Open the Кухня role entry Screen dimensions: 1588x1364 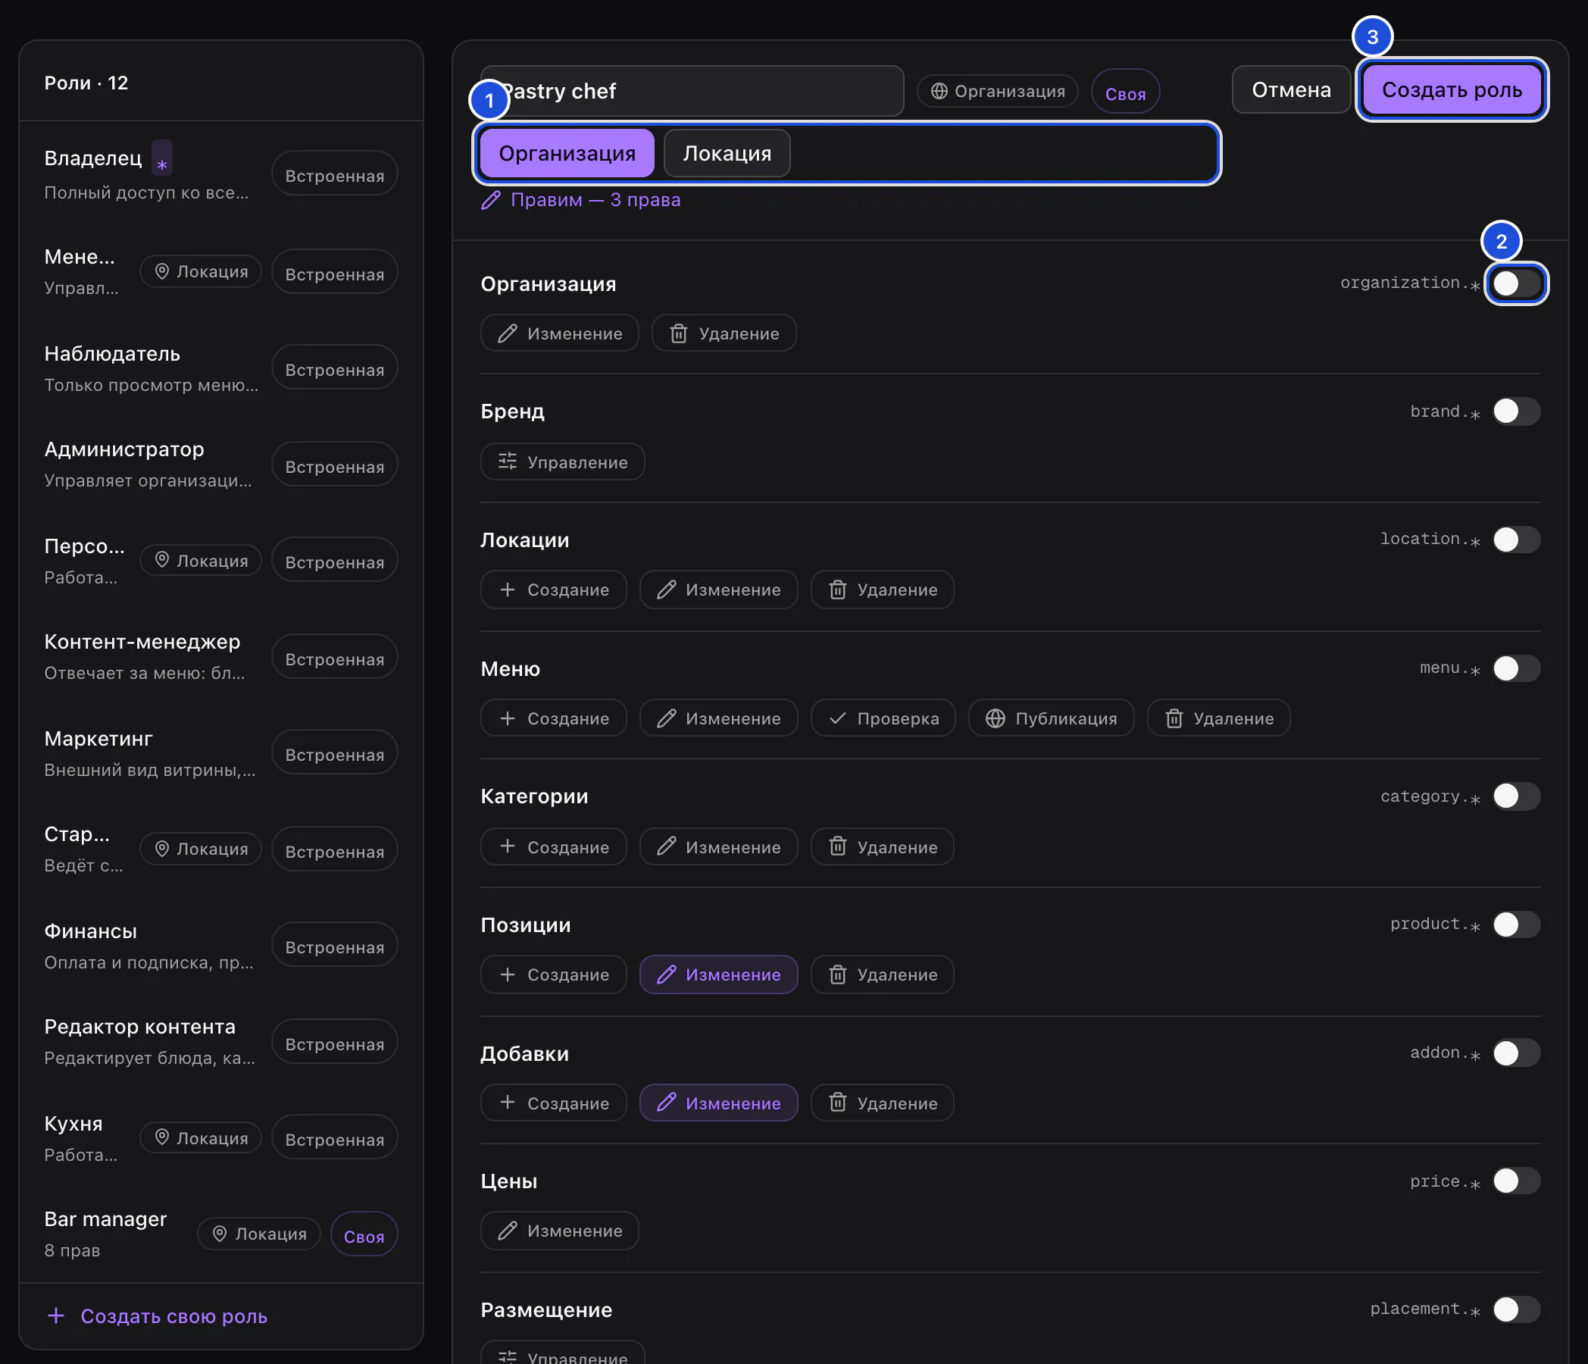tap(220, 1138)
